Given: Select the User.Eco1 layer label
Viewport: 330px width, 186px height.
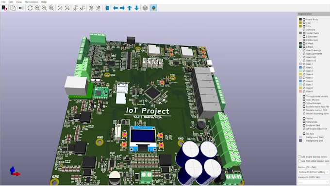Looking at the screenshot, I should pyautogui.click(x=311, y=57).
